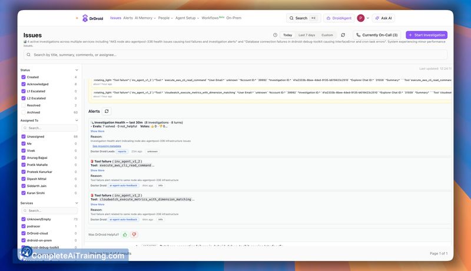This screenshot has height=271, width=471.
Task: Open the AI Memory dropdown menu
Action: (x=145, y=18)
